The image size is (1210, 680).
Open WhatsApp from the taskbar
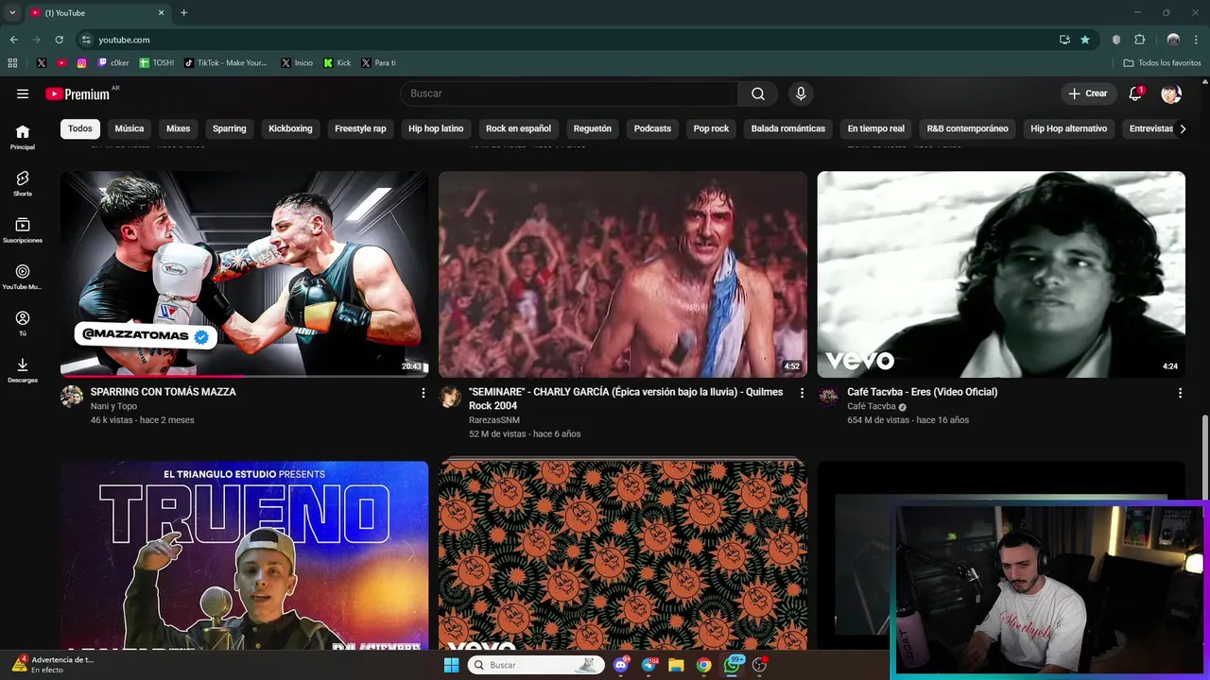(x=732, y=665)
